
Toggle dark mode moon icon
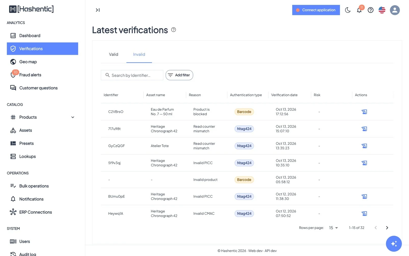pyautogui.click(x=348, y=10)
